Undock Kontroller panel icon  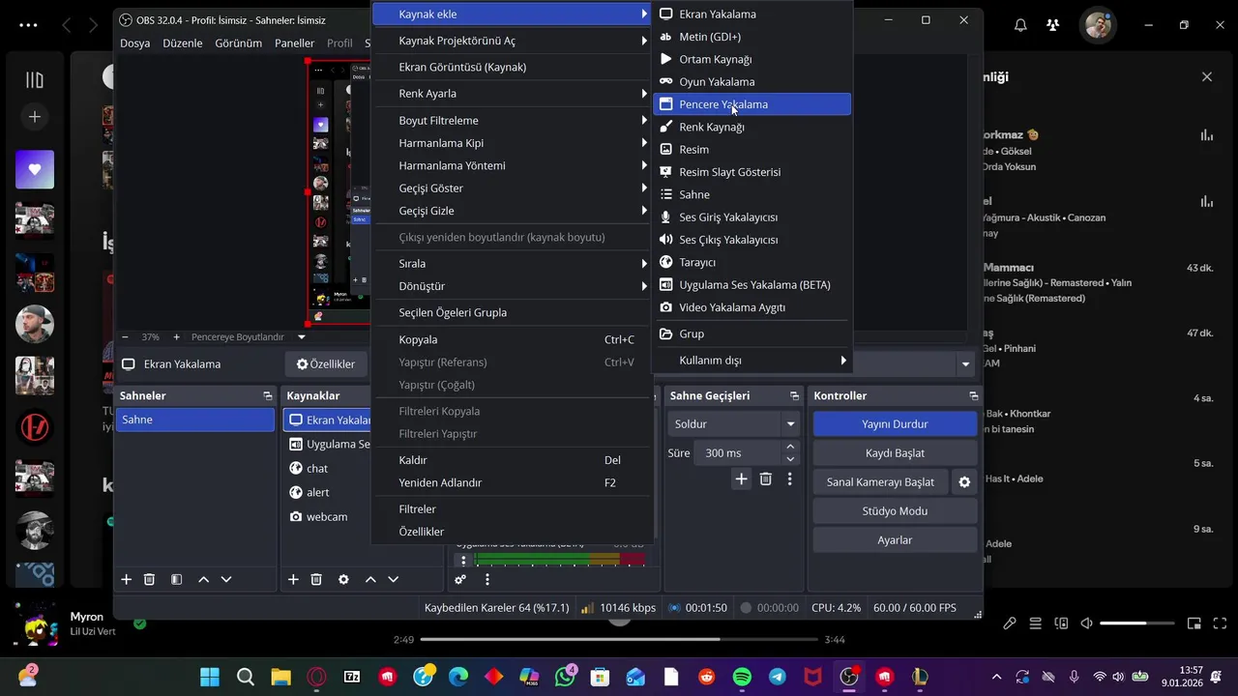click(973, 396)
